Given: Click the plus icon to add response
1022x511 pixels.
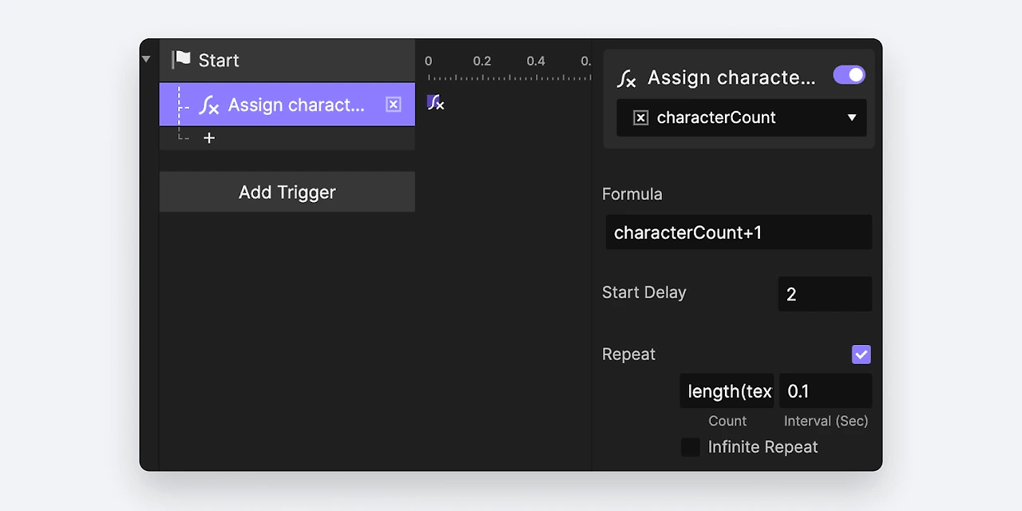Looking at the screenshot, I should coord(209,138).
